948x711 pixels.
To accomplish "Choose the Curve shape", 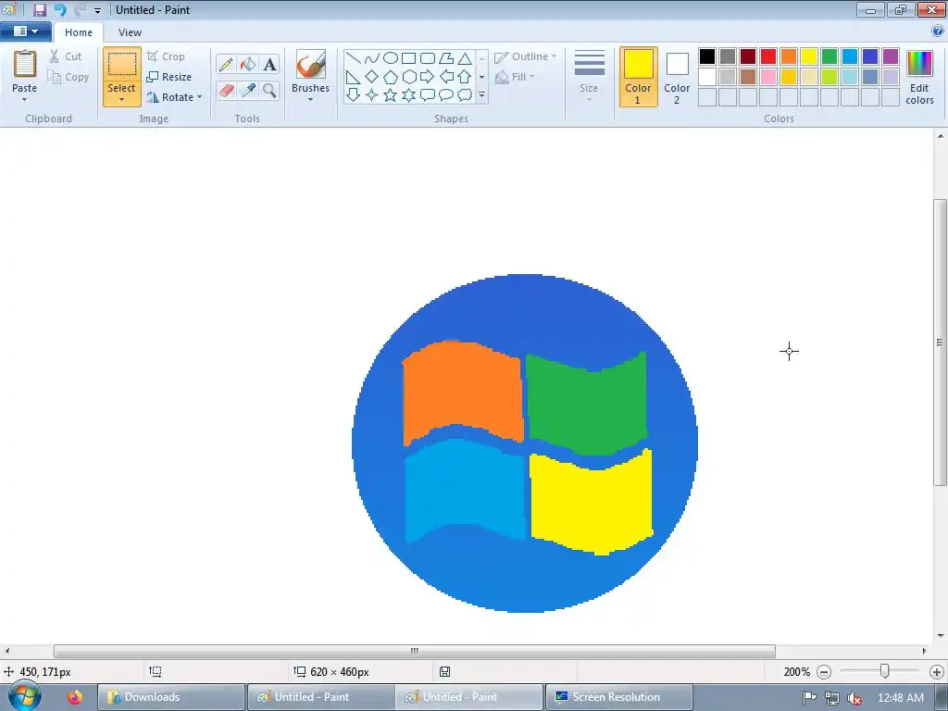I will pyautogui.click(x=372, y=58).
